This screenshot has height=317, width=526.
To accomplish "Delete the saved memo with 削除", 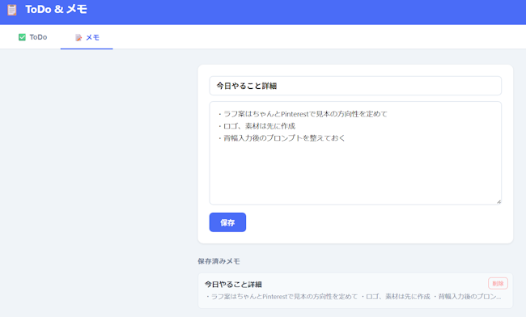I will (498, 284).
